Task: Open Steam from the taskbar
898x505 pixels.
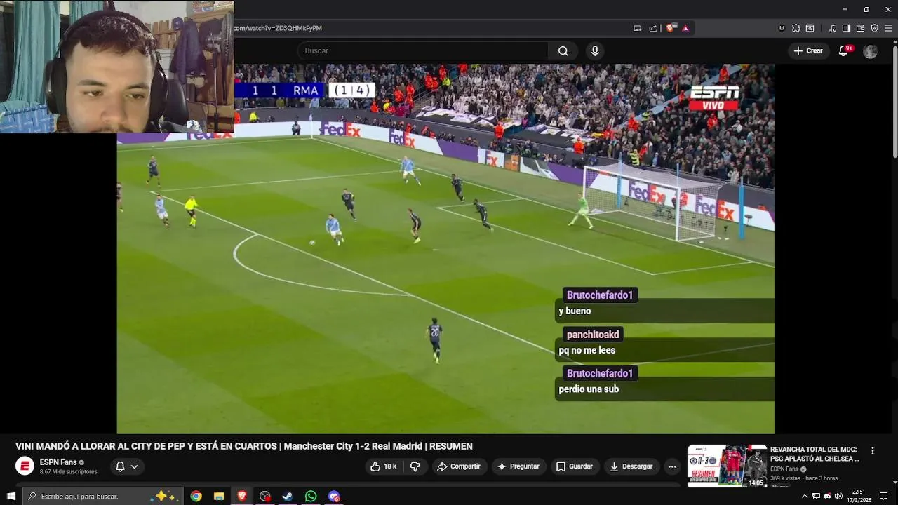Action: pos(288,496)
